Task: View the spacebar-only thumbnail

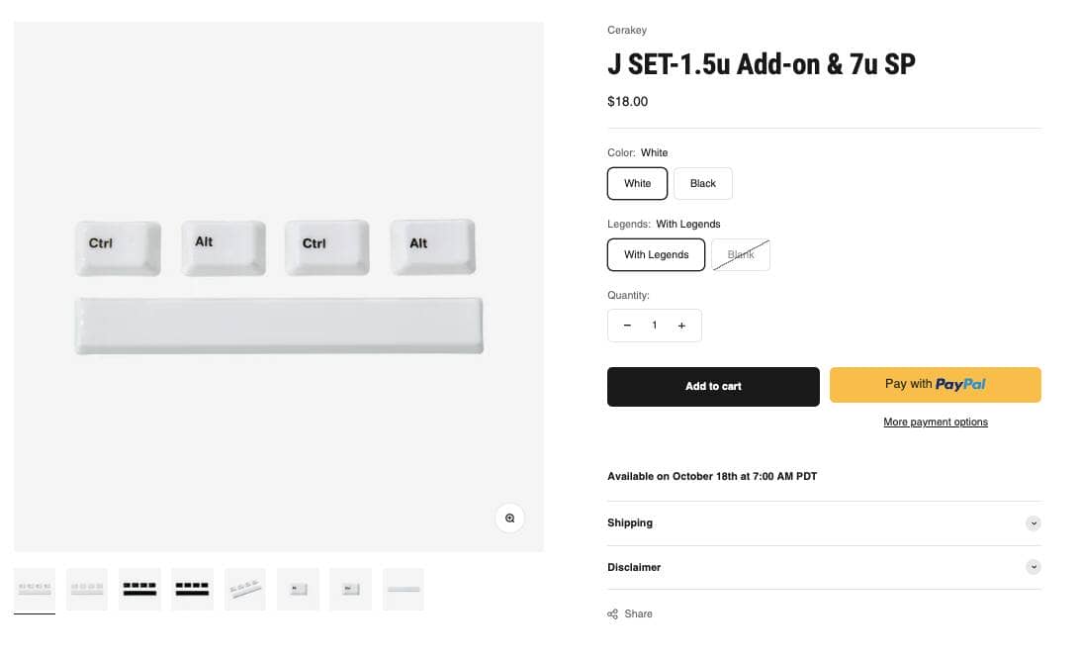Action: (x=403, y=589)
